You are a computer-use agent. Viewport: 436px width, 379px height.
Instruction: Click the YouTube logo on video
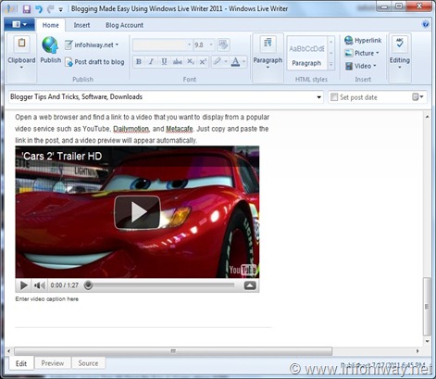click(x=243, y=270)
